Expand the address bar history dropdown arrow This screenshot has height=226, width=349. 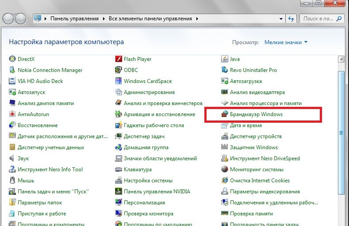click(281, 19)
